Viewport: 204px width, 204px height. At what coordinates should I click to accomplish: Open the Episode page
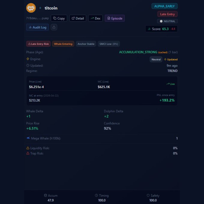pos(115,18)
